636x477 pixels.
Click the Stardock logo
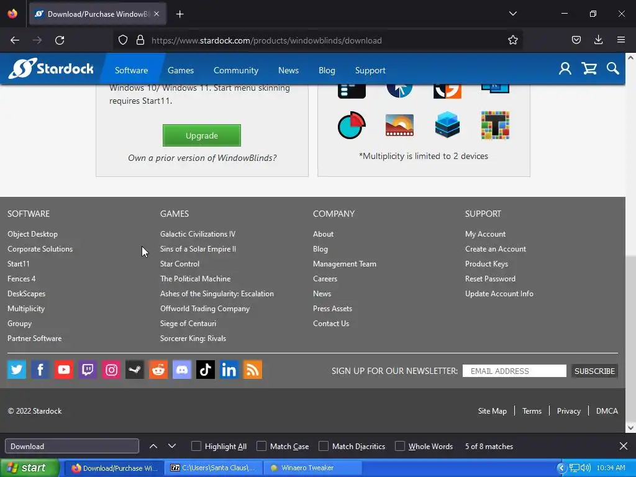pos(51,68)
